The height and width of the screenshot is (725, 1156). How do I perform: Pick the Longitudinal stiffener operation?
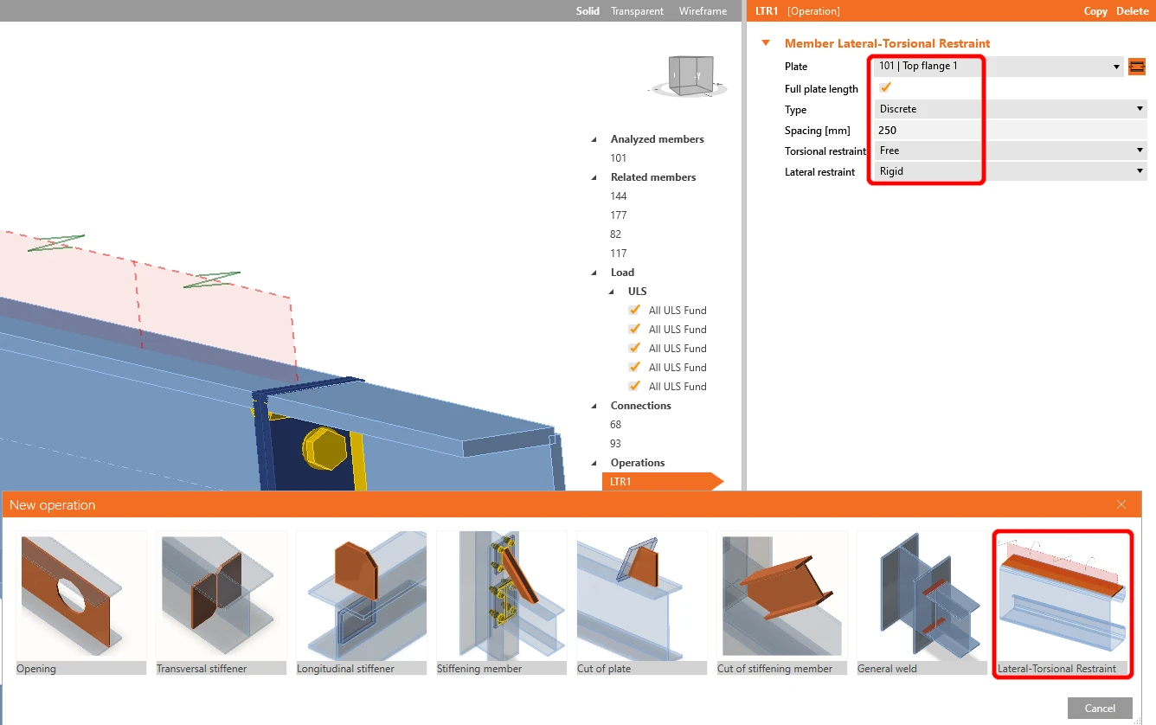[x=361, y=603]
